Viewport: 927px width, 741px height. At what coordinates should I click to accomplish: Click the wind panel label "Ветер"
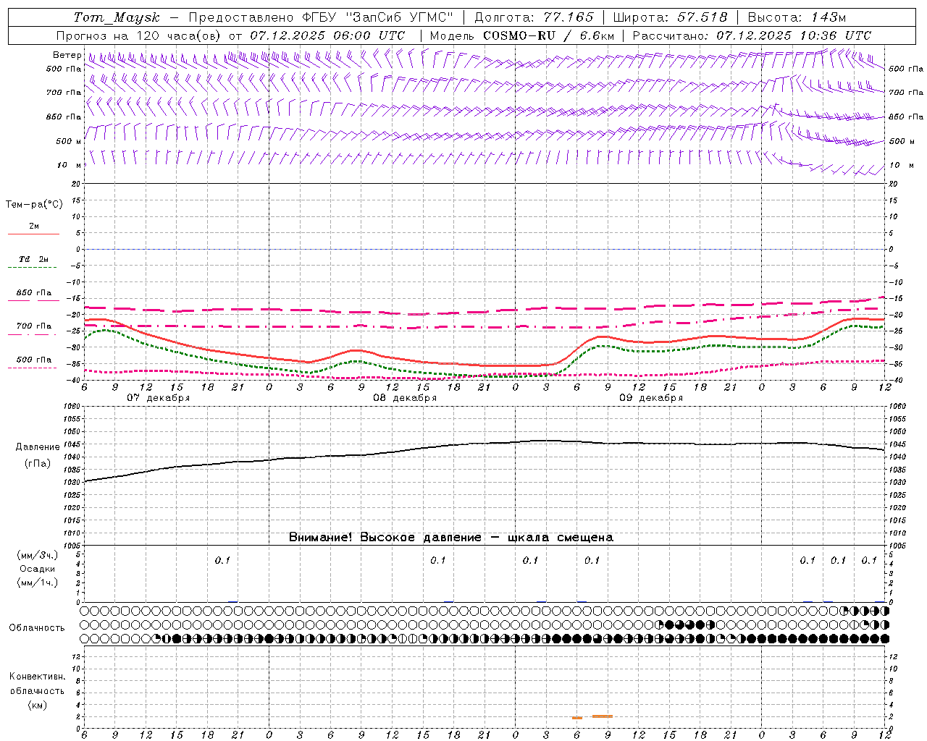tap(67, 55)
